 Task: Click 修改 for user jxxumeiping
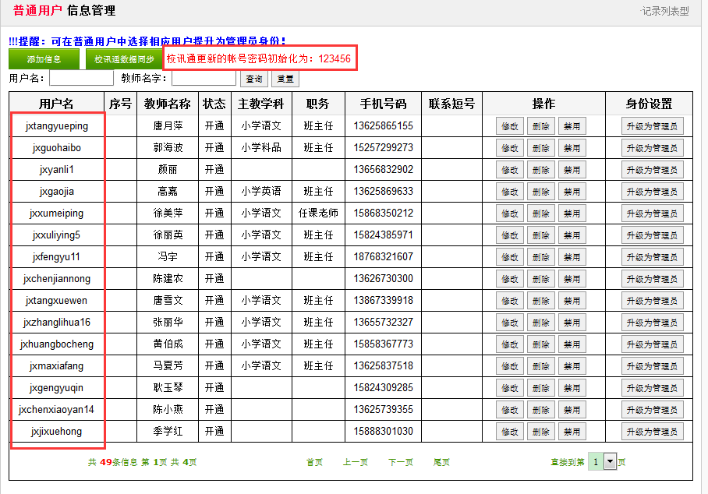click(510, 213)
